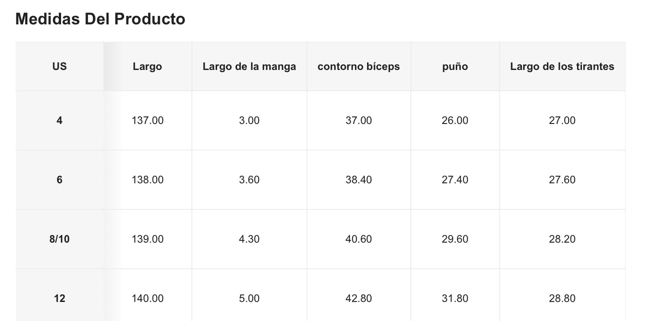Click the Largo column header
The image size is (658, 321).
click(x=147, y=67)
